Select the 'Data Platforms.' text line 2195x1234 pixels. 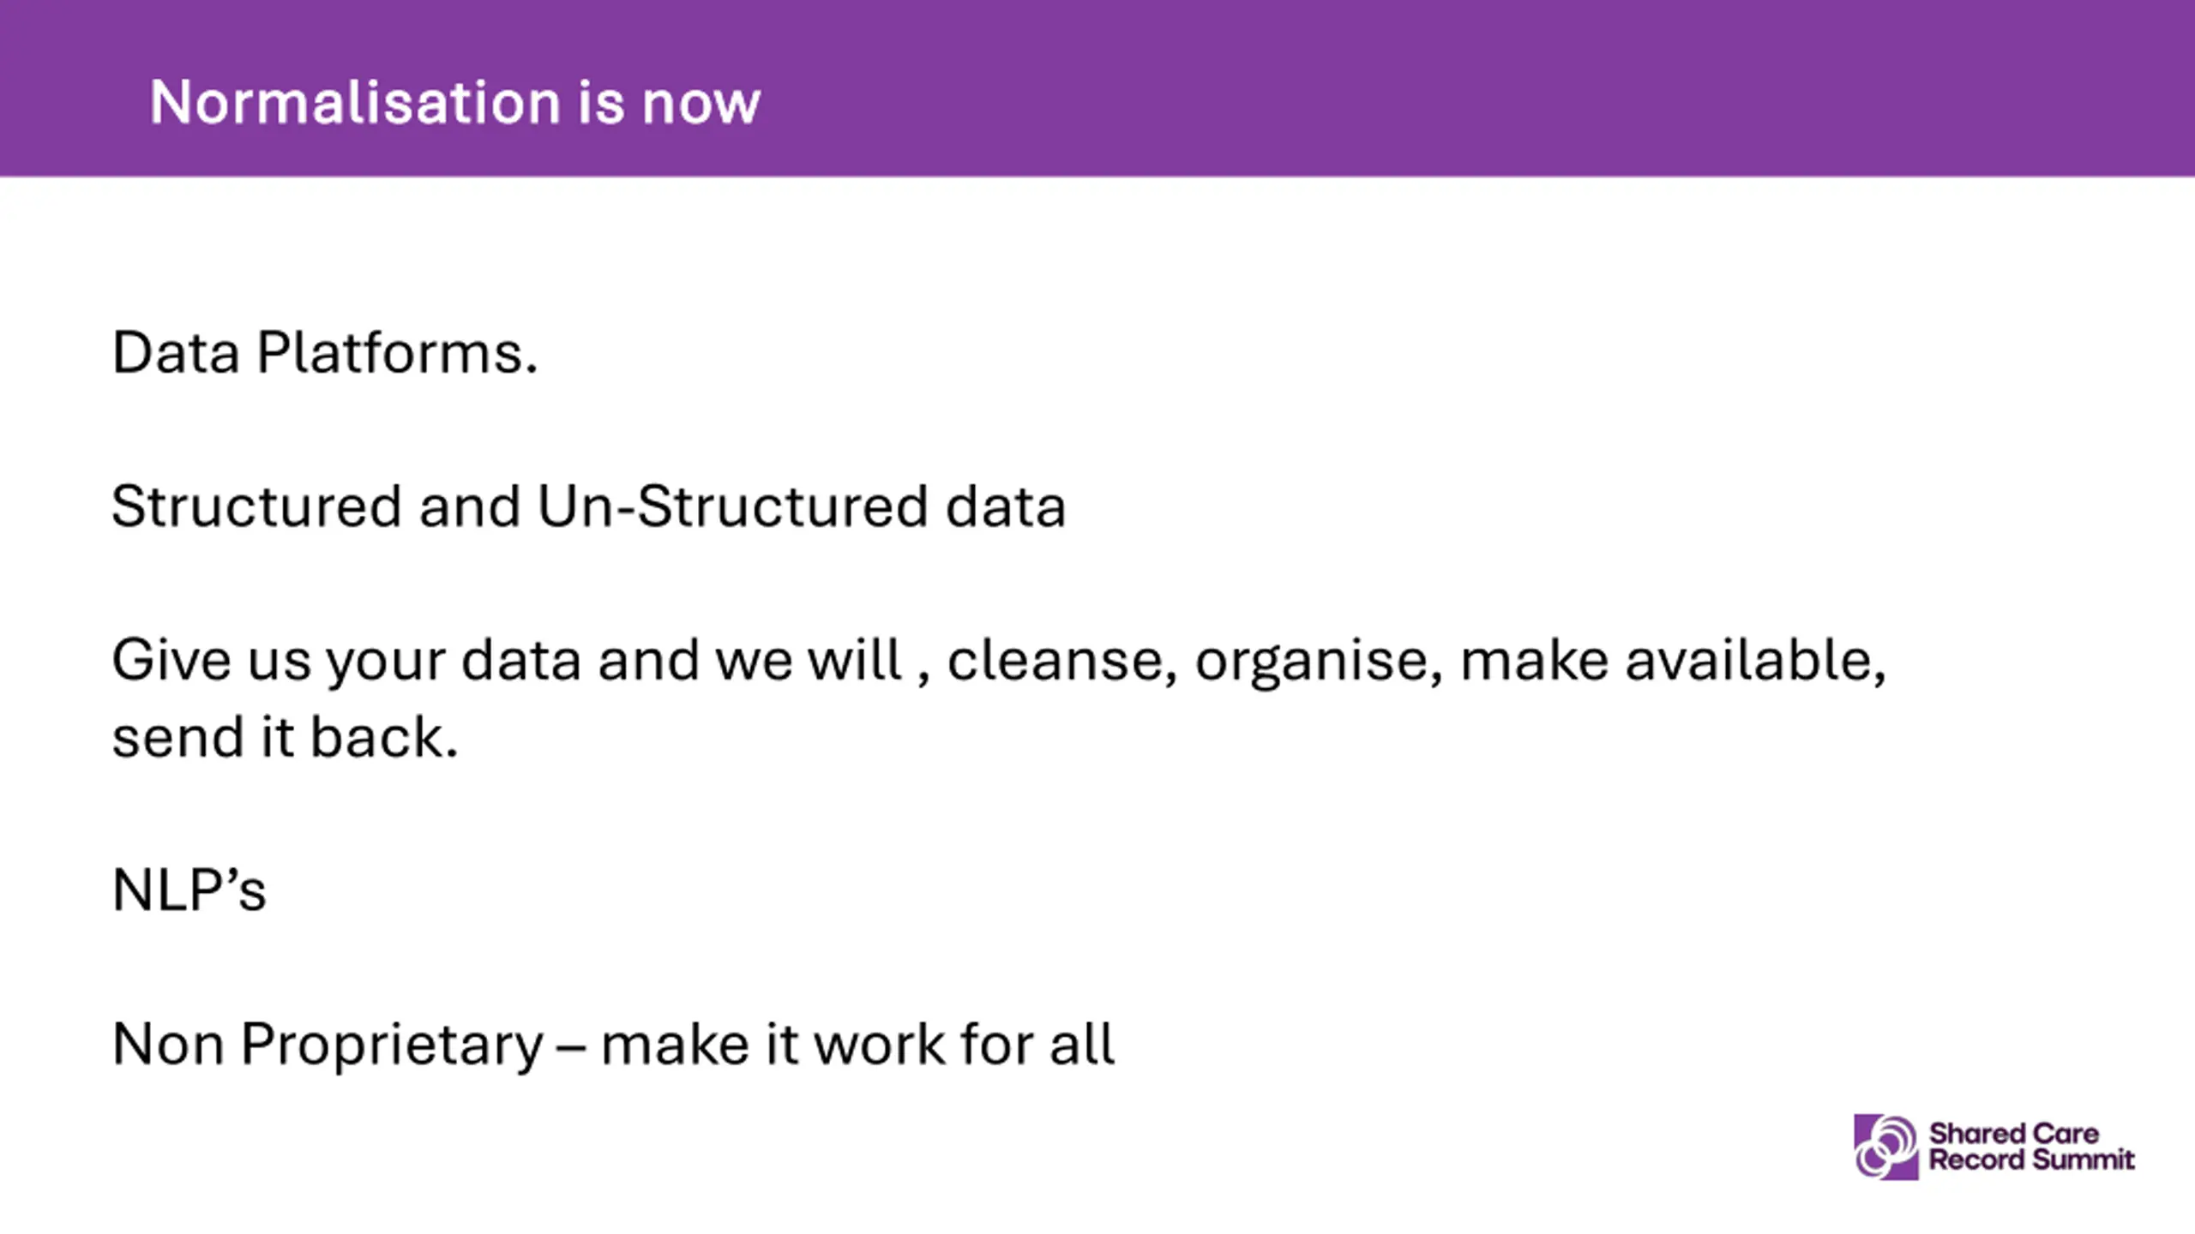tap(325, 353)
